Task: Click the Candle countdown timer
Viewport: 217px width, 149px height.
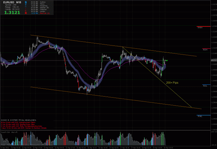Action: tap(12, 9)
